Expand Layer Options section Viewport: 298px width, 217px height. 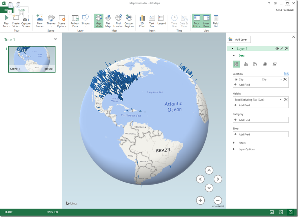(234, 149)
